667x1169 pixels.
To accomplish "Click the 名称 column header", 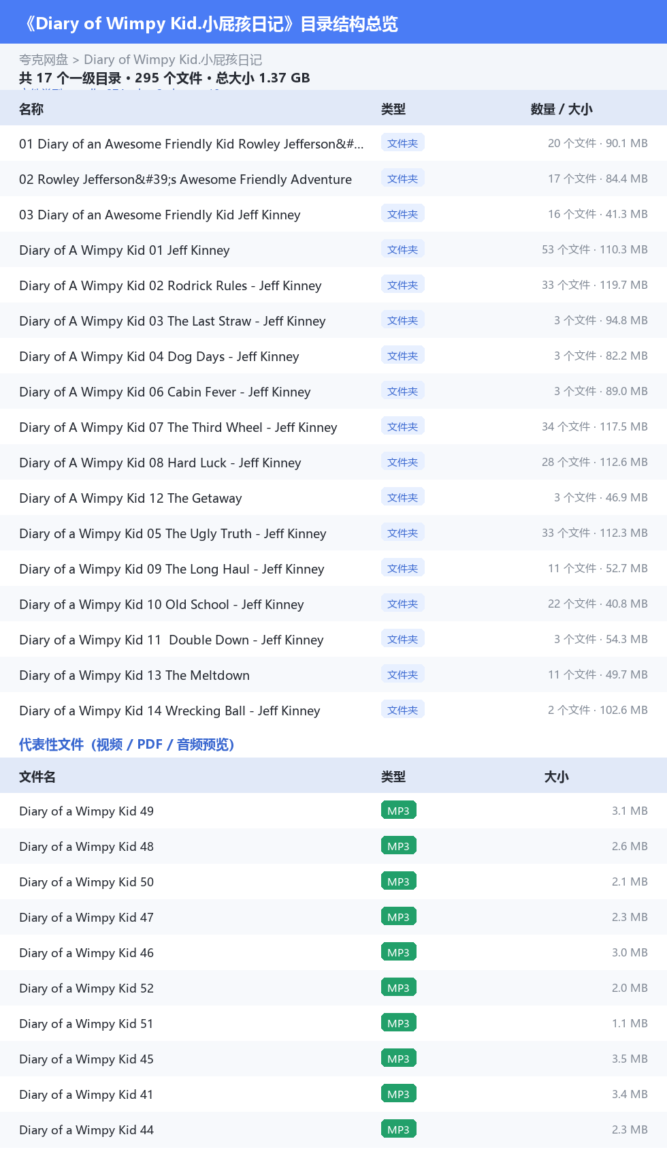I will point(31,109).
